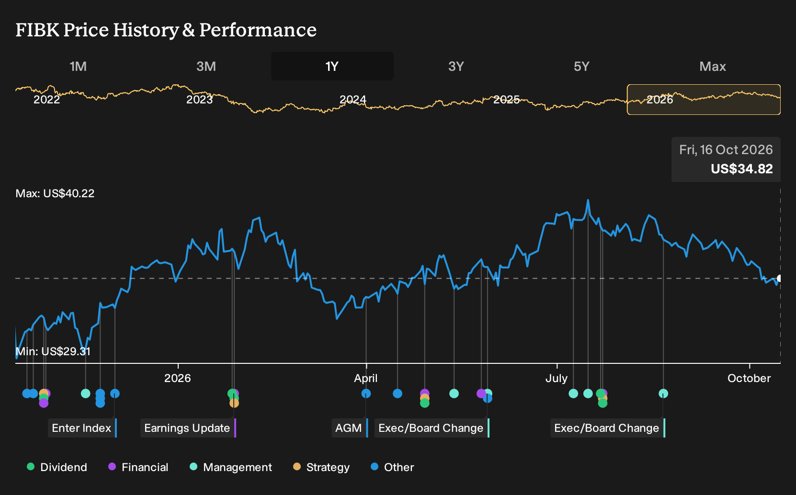Click the 2022 label in overview chart
This screenshot has width=796, height=495.
pyautogui.click(x=46, y=100)
